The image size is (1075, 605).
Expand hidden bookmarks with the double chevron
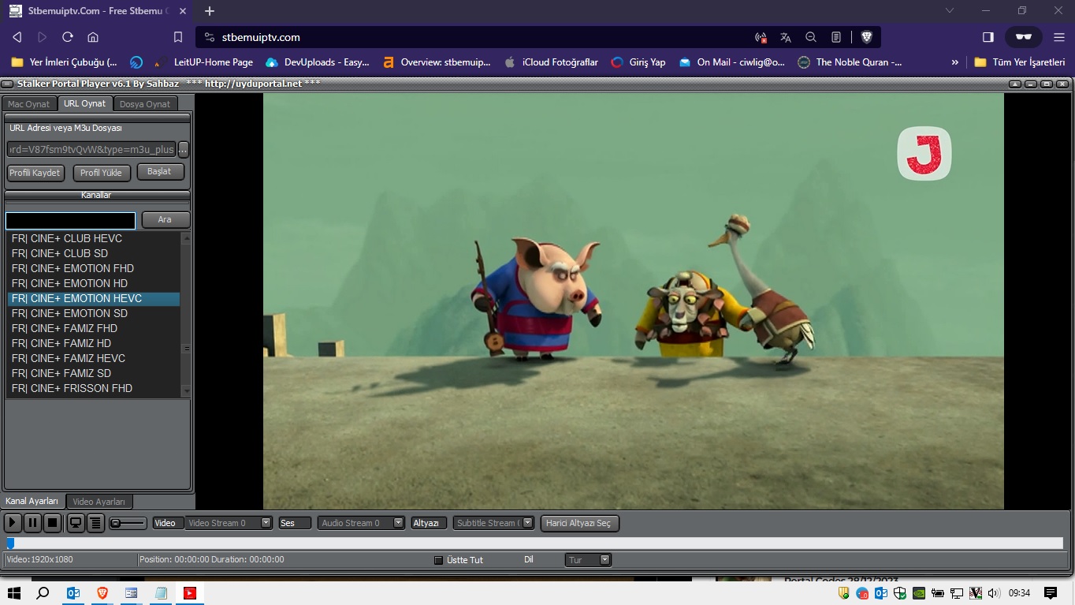955,62
